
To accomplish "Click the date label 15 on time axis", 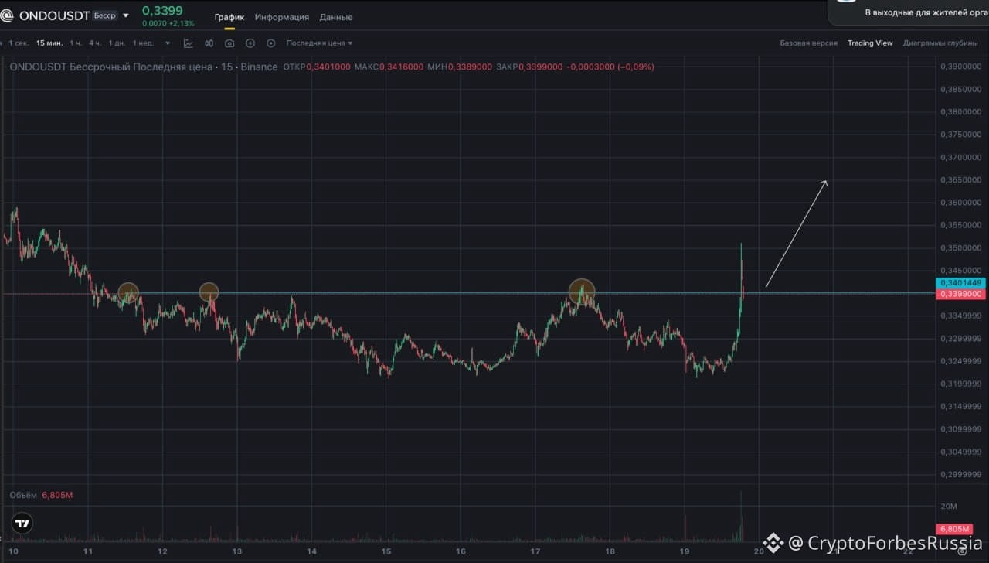I will tap(386, 552).
